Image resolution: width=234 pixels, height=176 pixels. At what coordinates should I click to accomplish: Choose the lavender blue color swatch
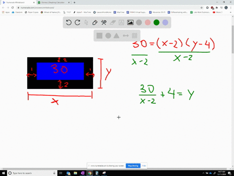165,22
